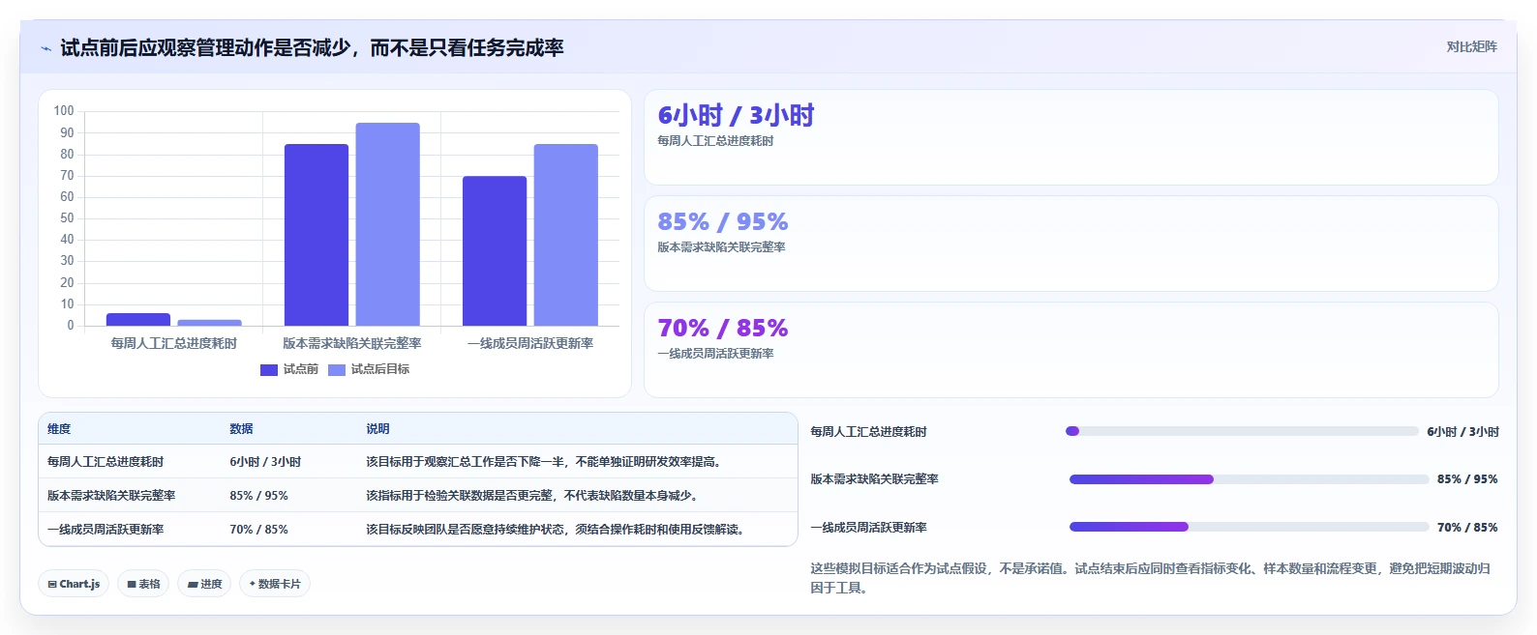This screenshot has height=635, width=1537.
Task: Click the 试点前 bar for 一线成员周活跃更新率
Action: (x=495, y=251)
